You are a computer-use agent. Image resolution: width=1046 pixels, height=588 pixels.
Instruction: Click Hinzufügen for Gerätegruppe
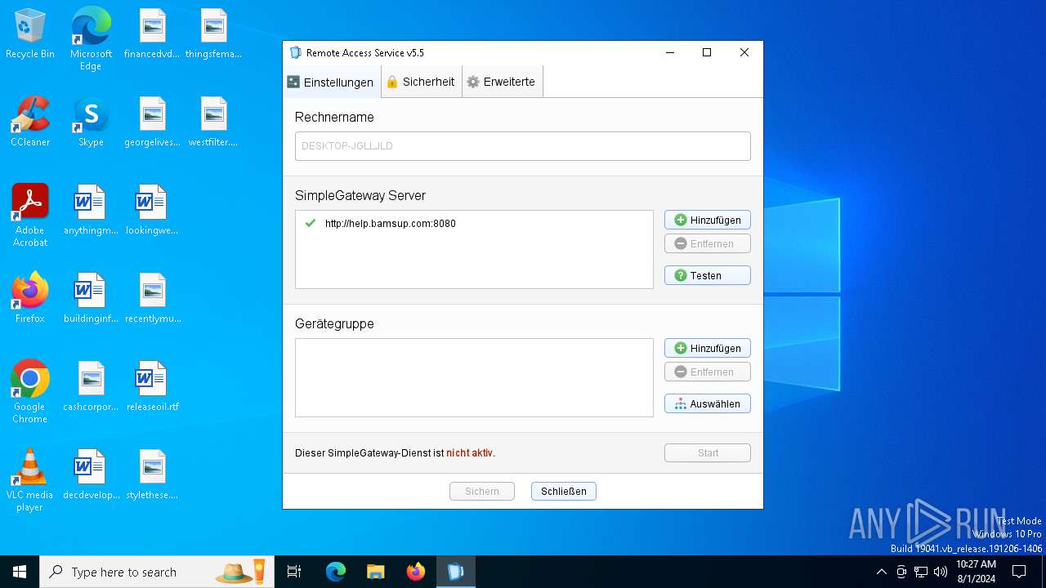pos(707,348)
